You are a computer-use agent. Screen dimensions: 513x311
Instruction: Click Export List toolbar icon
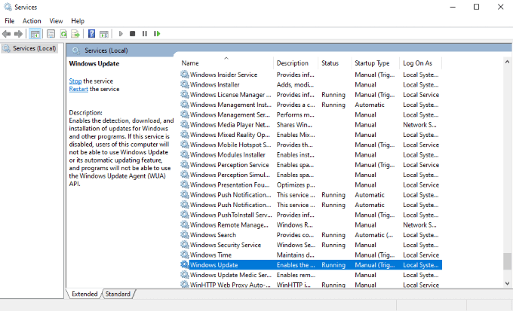pos(75,34)
